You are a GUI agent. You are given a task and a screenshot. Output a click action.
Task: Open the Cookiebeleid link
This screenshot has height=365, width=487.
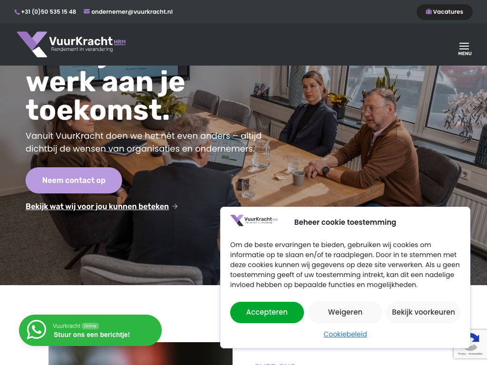[x=345, y=334]
